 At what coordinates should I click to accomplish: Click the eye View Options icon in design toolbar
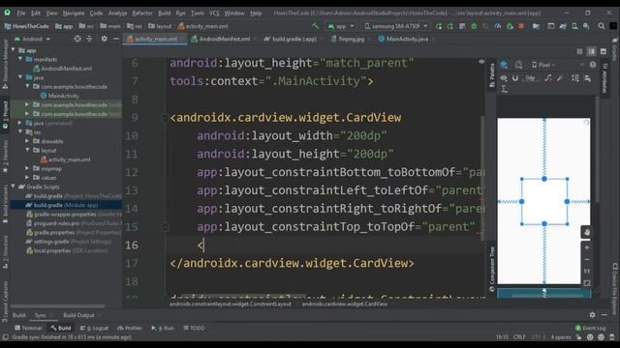point(504,78)
